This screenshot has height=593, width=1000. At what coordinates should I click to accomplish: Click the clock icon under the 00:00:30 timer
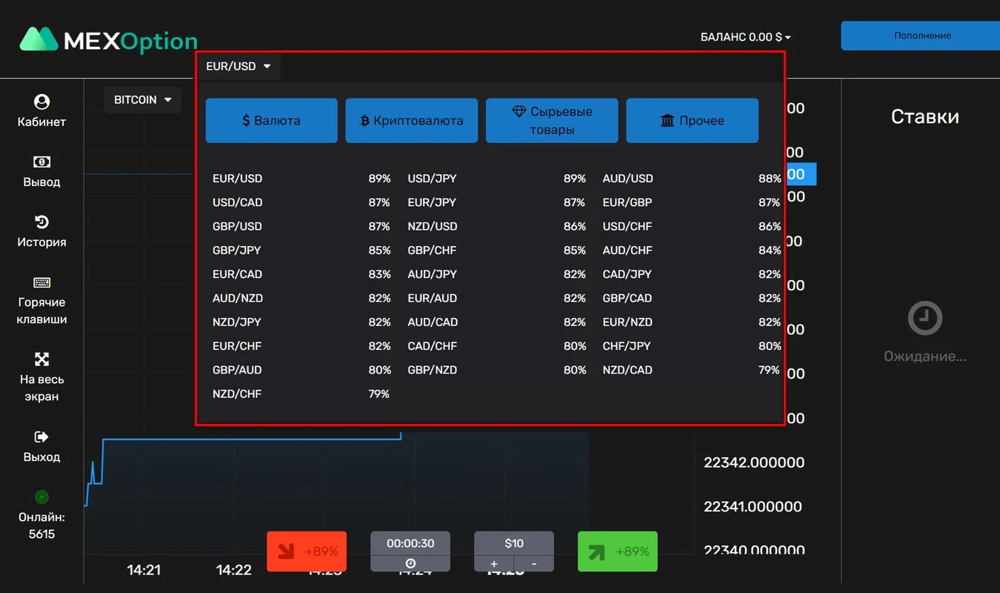point(410,564)
